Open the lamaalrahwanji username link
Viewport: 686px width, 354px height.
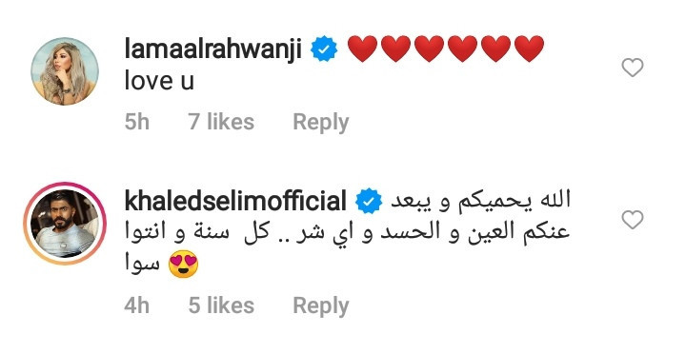pos(213,49)
